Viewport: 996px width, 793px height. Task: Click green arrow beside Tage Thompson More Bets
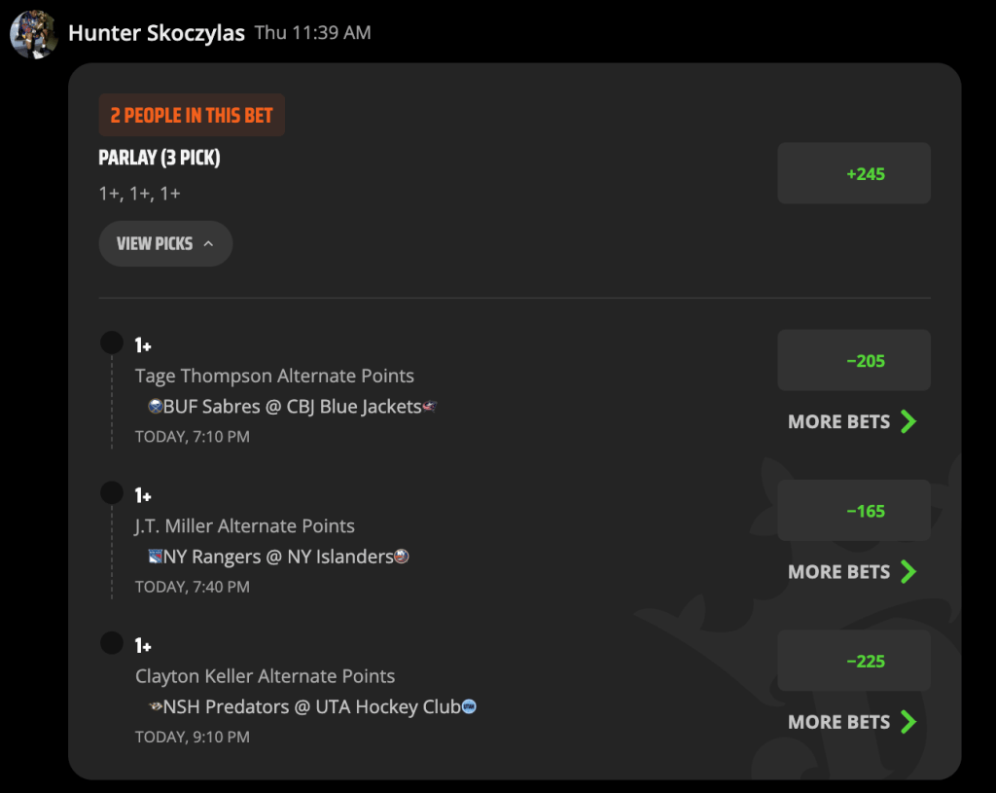coord(909,421)
